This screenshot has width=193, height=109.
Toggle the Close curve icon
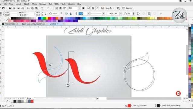[138, 14]
